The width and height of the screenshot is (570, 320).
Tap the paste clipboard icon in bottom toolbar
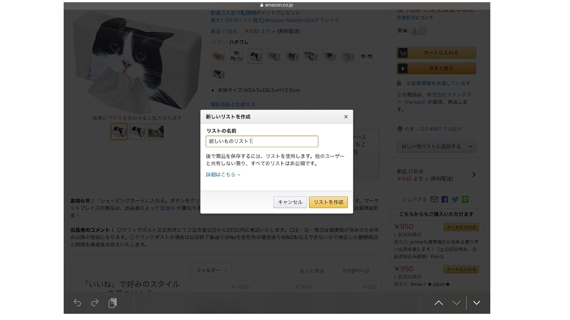point(113,303)
